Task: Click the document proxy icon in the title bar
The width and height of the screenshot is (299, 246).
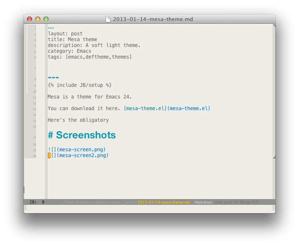Action: (108, 19)
